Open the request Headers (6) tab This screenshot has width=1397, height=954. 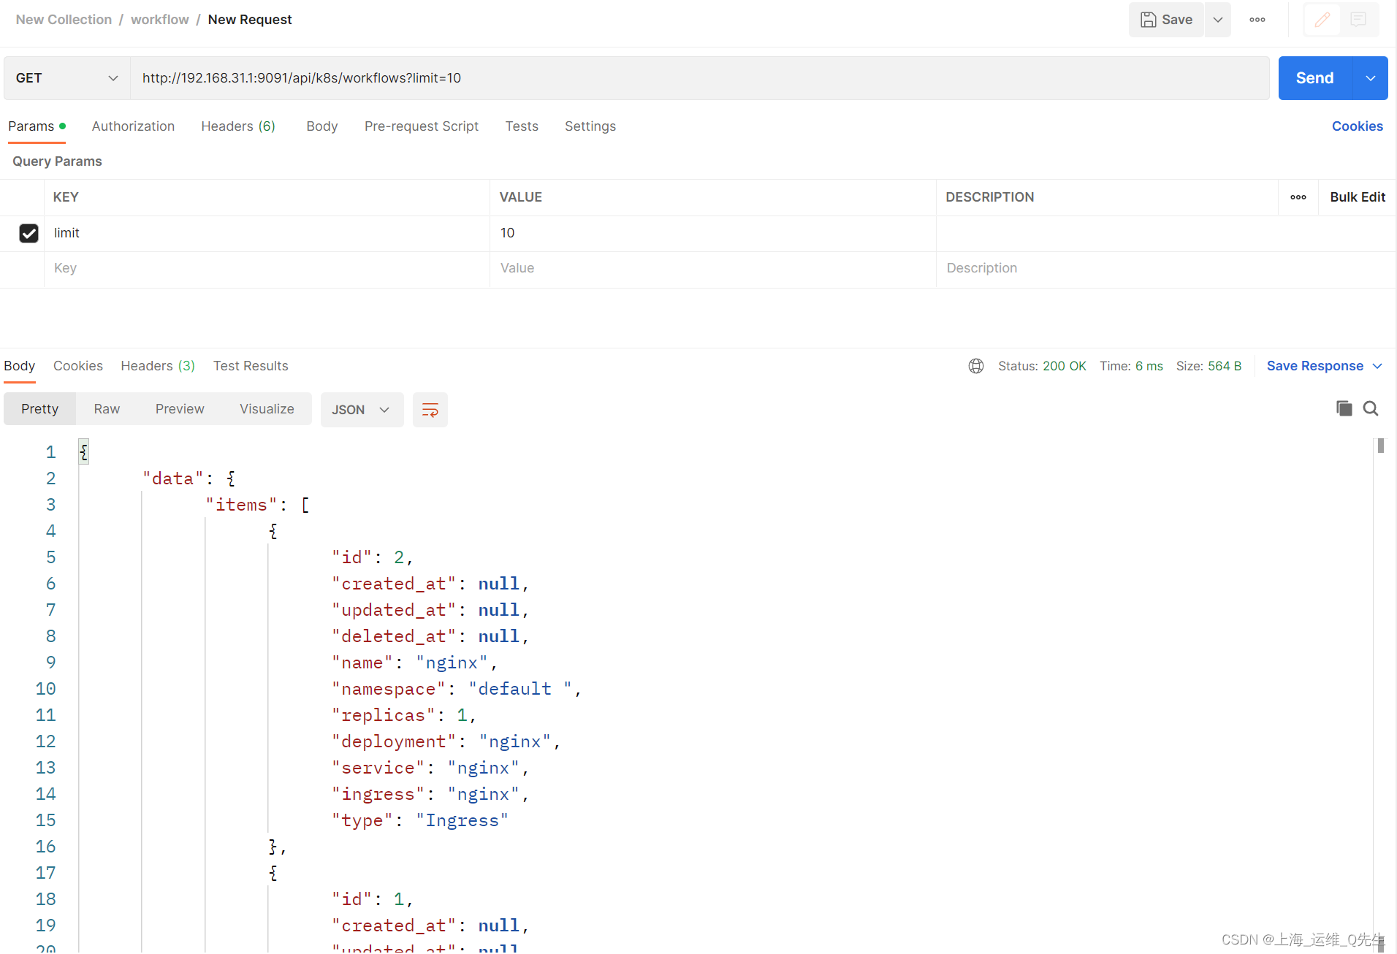238,126
